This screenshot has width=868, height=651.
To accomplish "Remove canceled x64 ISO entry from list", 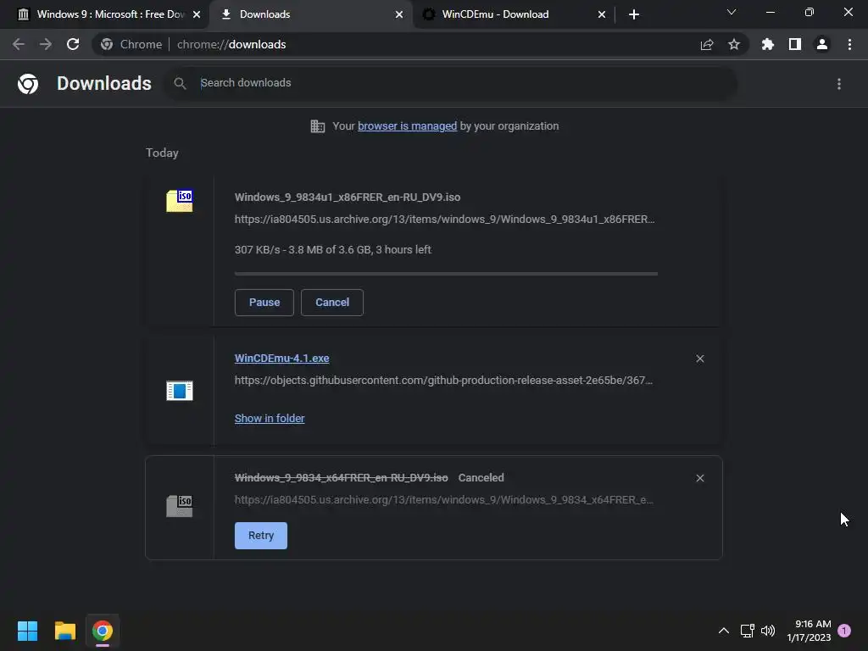I will [x=700, y=478].
